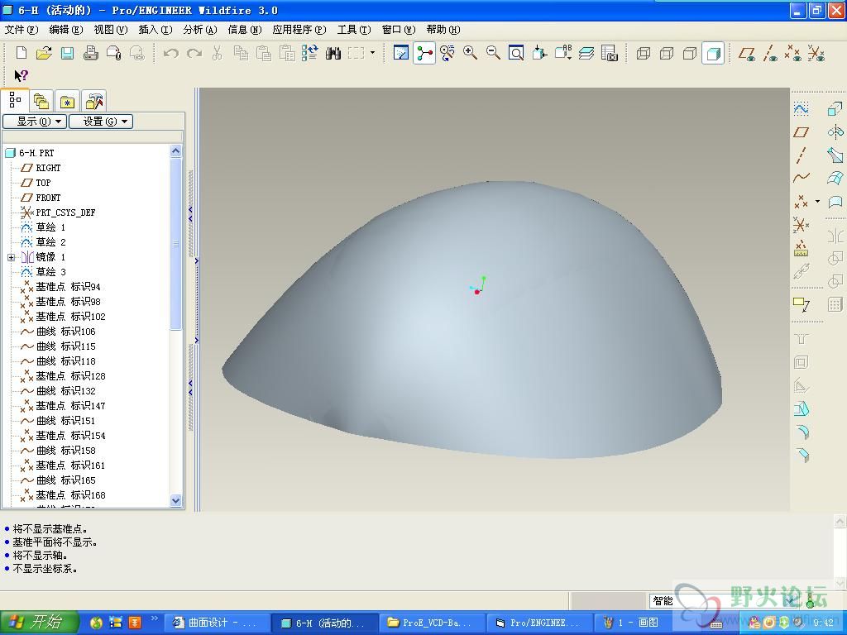
Task: Switch display to Shading mode
Action: click(x=713, y=53)
